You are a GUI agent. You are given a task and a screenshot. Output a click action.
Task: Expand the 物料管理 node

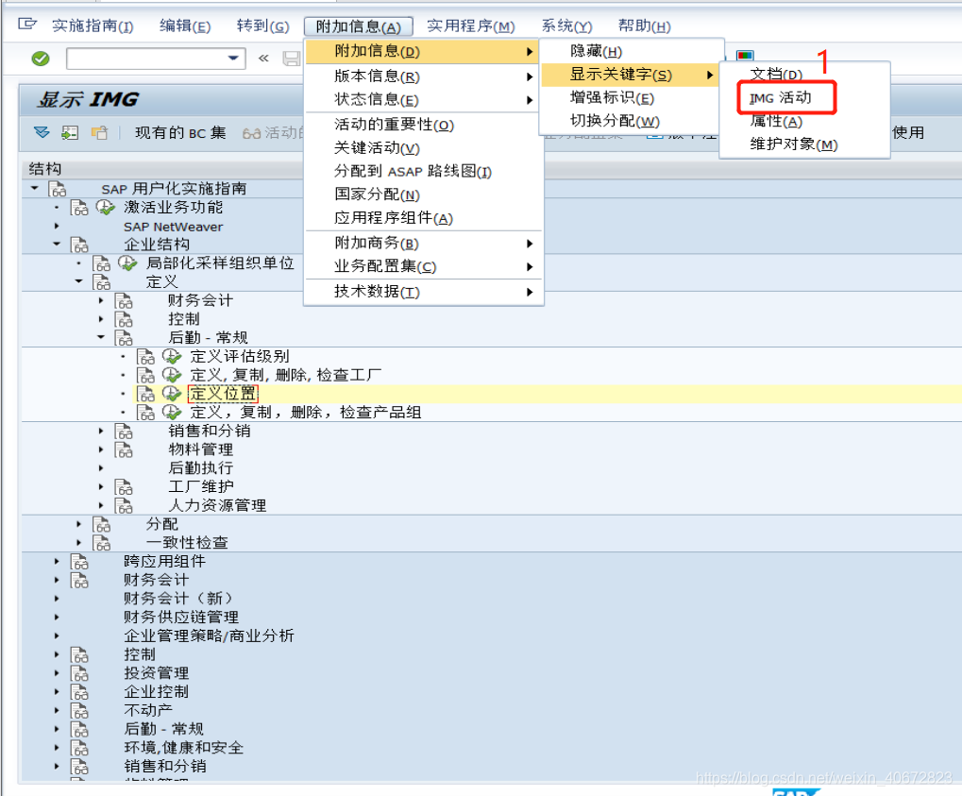[101, 449]
